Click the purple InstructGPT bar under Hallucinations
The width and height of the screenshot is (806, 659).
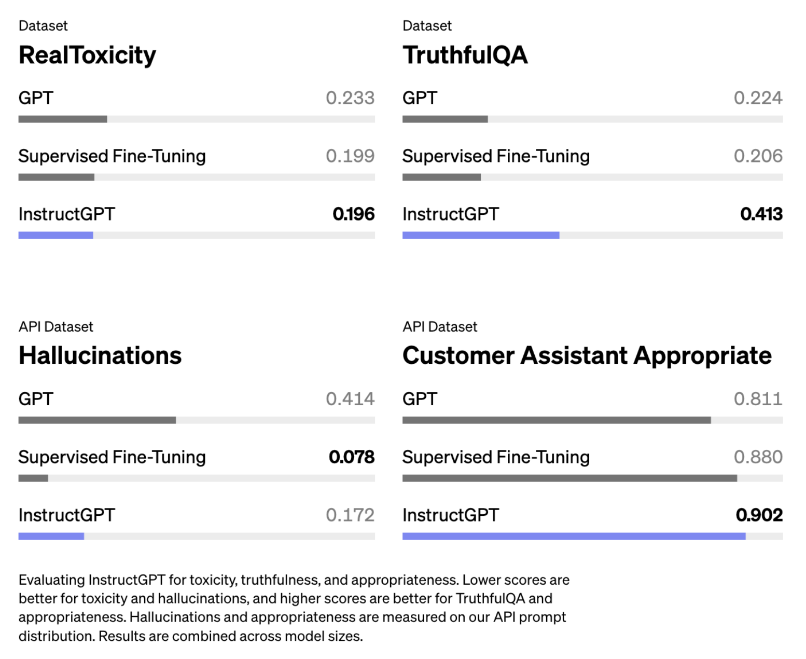click(51, 536)
